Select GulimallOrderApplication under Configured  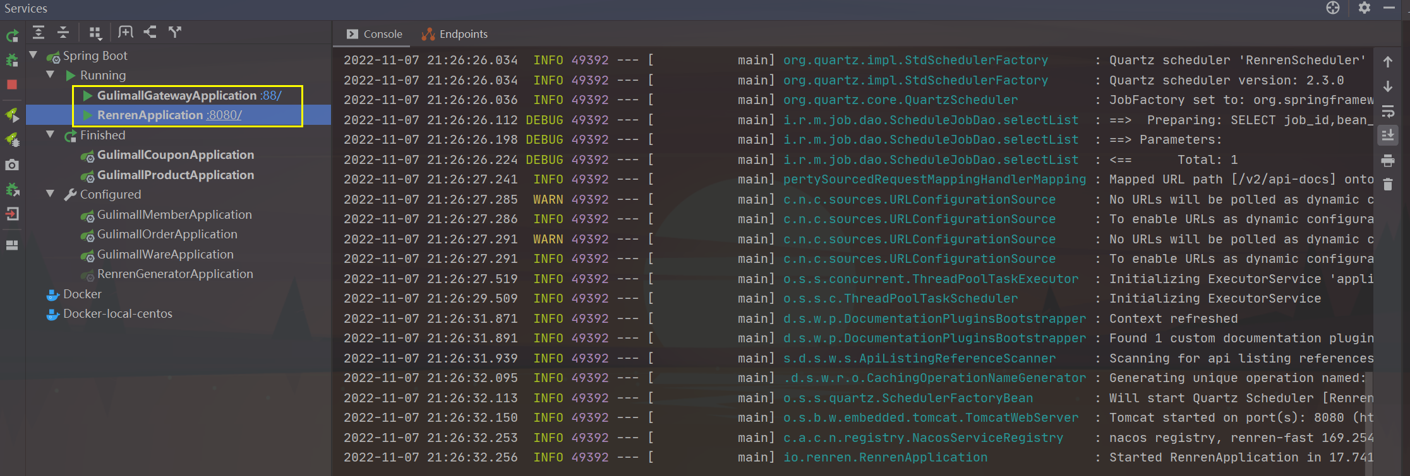tap(167, 234)
